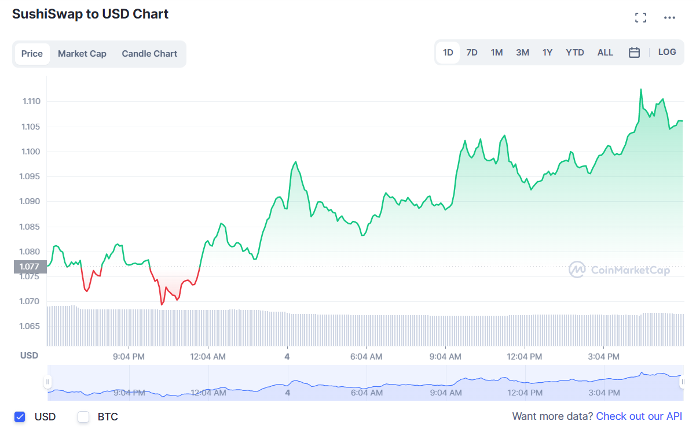696x436 pixels.
Task: Click the 'USD' axis unit label
Action: click(x=30, y=355)
